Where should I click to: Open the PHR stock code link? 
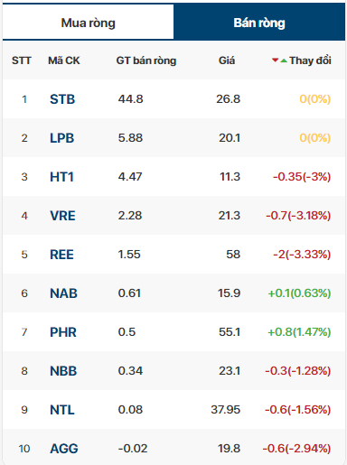point(63,332)
